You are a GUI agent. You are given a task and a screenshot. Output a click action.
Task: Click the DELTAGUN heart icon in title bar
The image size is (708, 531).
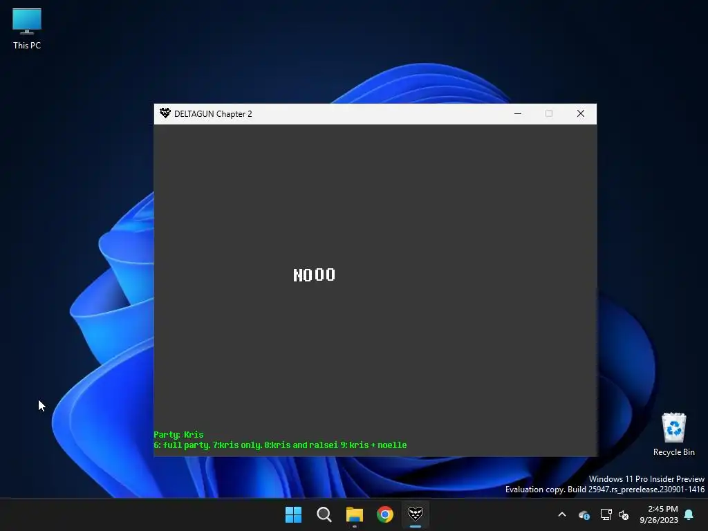coord(165,113)
